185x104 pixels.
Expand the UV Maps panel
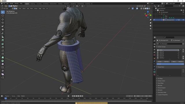pos(160,79)
